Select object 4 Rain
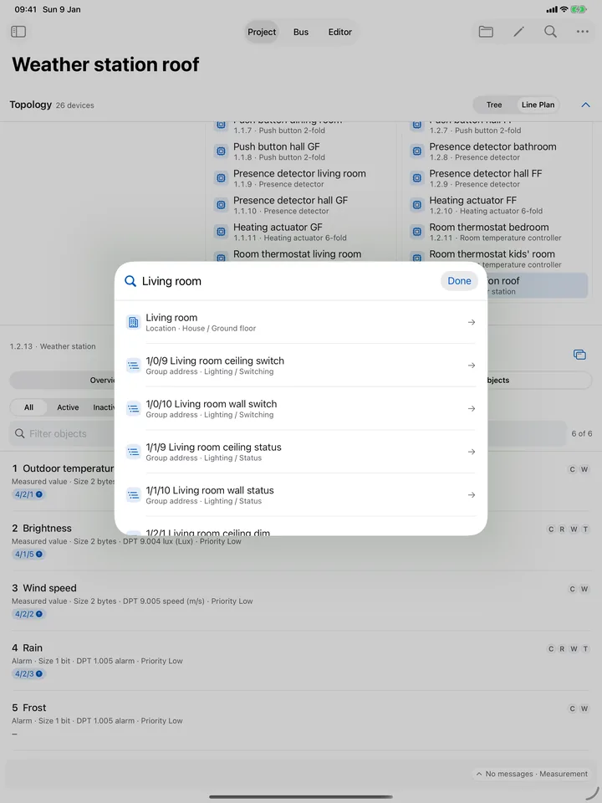 (x=301, y=660)
